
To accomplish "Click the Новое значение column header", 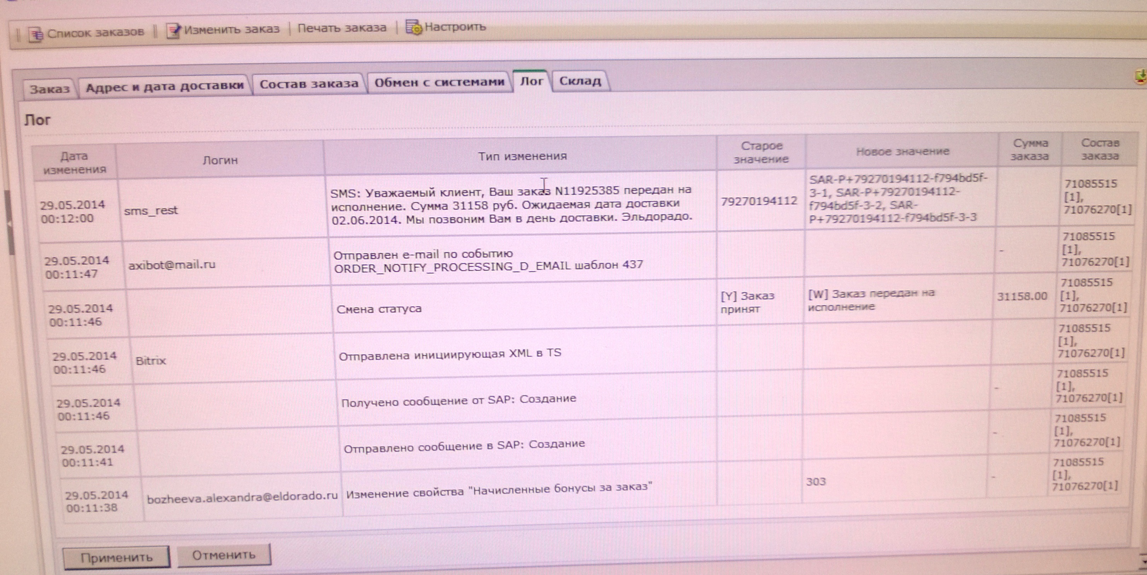I will pyautogui.click(x=902, y=152).
